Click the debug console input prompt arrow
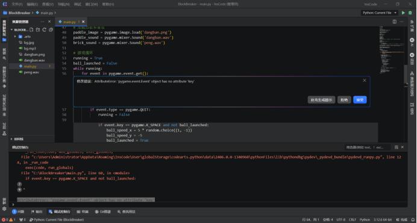Screen dimensions: 417x223 [13, 204]
